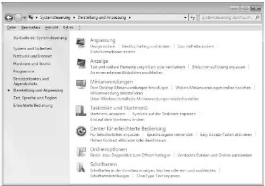The image size is (265, 186).
Task: Click Bildschirmauflösung anpassen
Action: pos(219,67)
